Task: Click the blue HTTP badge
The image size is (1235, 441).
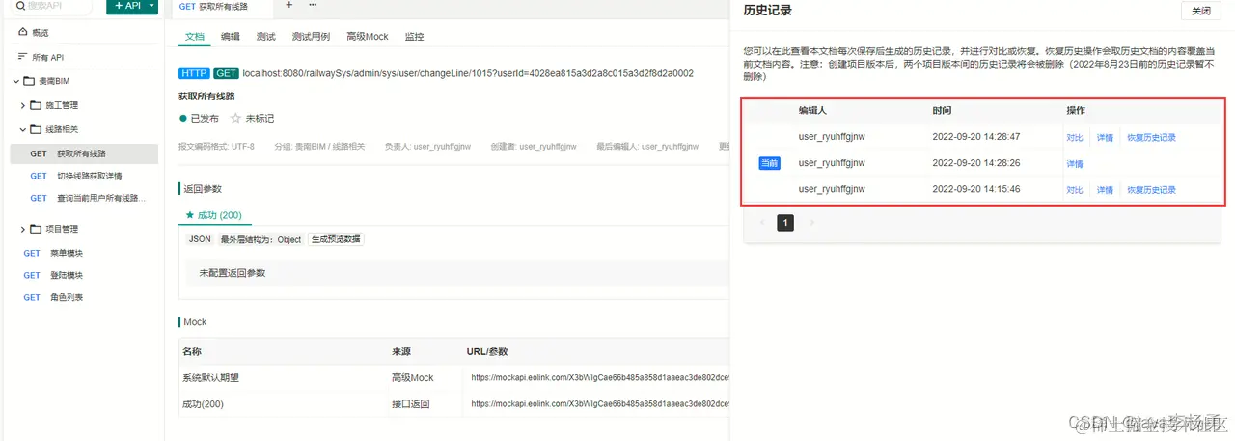Action: (195, 73)
